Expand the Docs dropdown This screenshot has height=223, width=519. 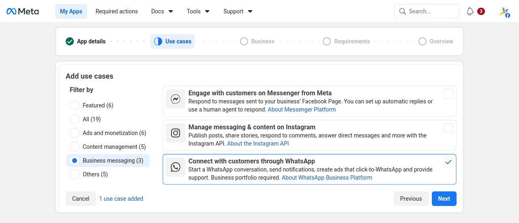click(162, 11)
